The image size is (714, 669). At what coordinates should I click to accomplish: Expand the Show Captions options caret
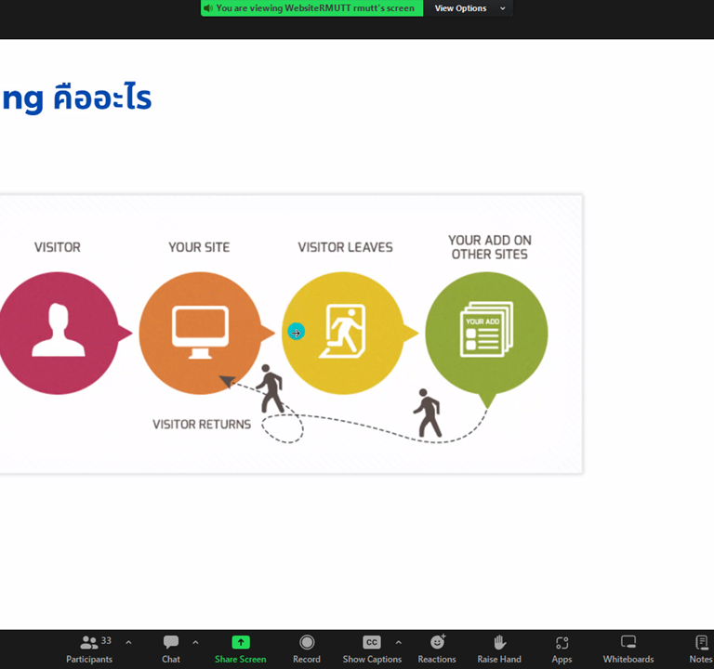(399, 643)
